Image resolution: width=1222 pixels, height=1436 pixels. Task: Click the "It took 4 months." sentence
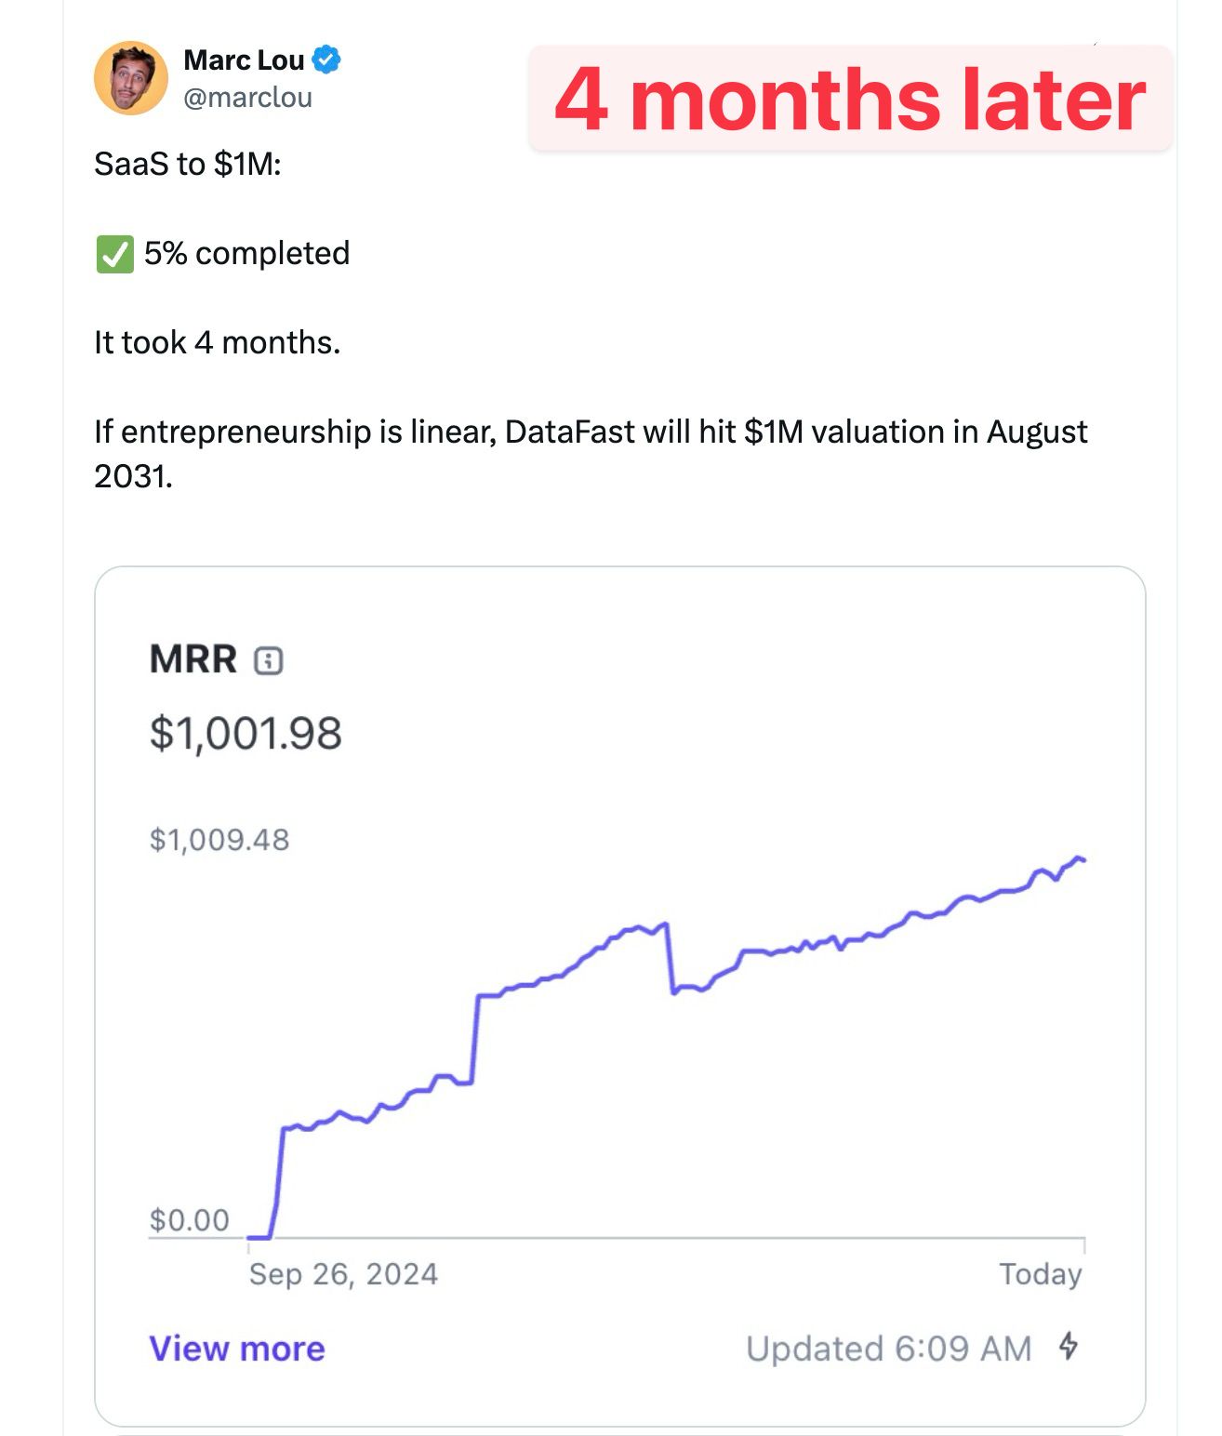pyautogui.click(x=217, y=342)
